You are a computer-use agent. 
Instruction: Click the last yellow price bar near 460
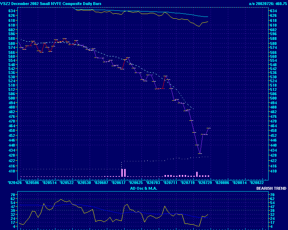[208, 128]
